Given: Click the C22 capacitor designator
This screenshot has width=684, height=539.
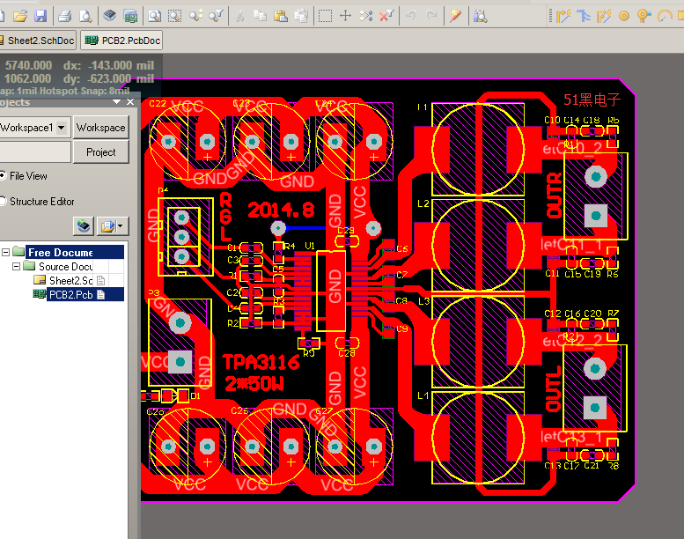Looking at the screenshot, I should click(x=158, y=103).
